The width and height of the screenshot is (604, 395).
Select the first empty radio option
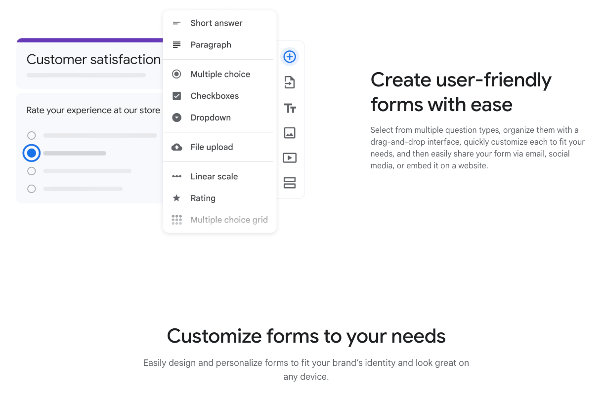tap(31, 135)
